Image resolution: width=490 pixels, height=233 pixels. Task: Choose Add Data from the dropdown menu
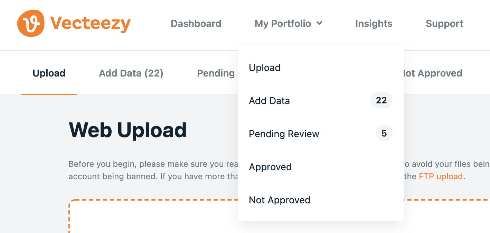[321, 101]
